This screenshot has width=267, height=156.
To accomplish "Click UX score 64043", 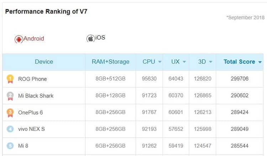I will click(x=176, y=78).
